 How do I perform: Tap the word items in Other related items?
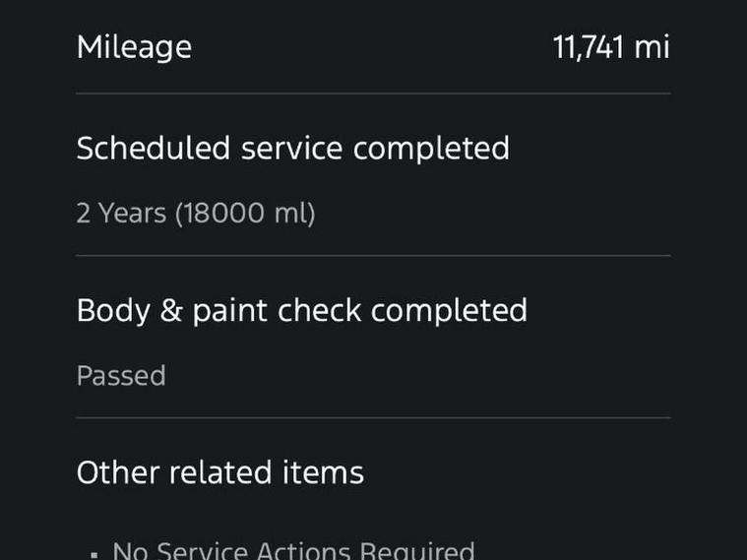pos(323,472)
